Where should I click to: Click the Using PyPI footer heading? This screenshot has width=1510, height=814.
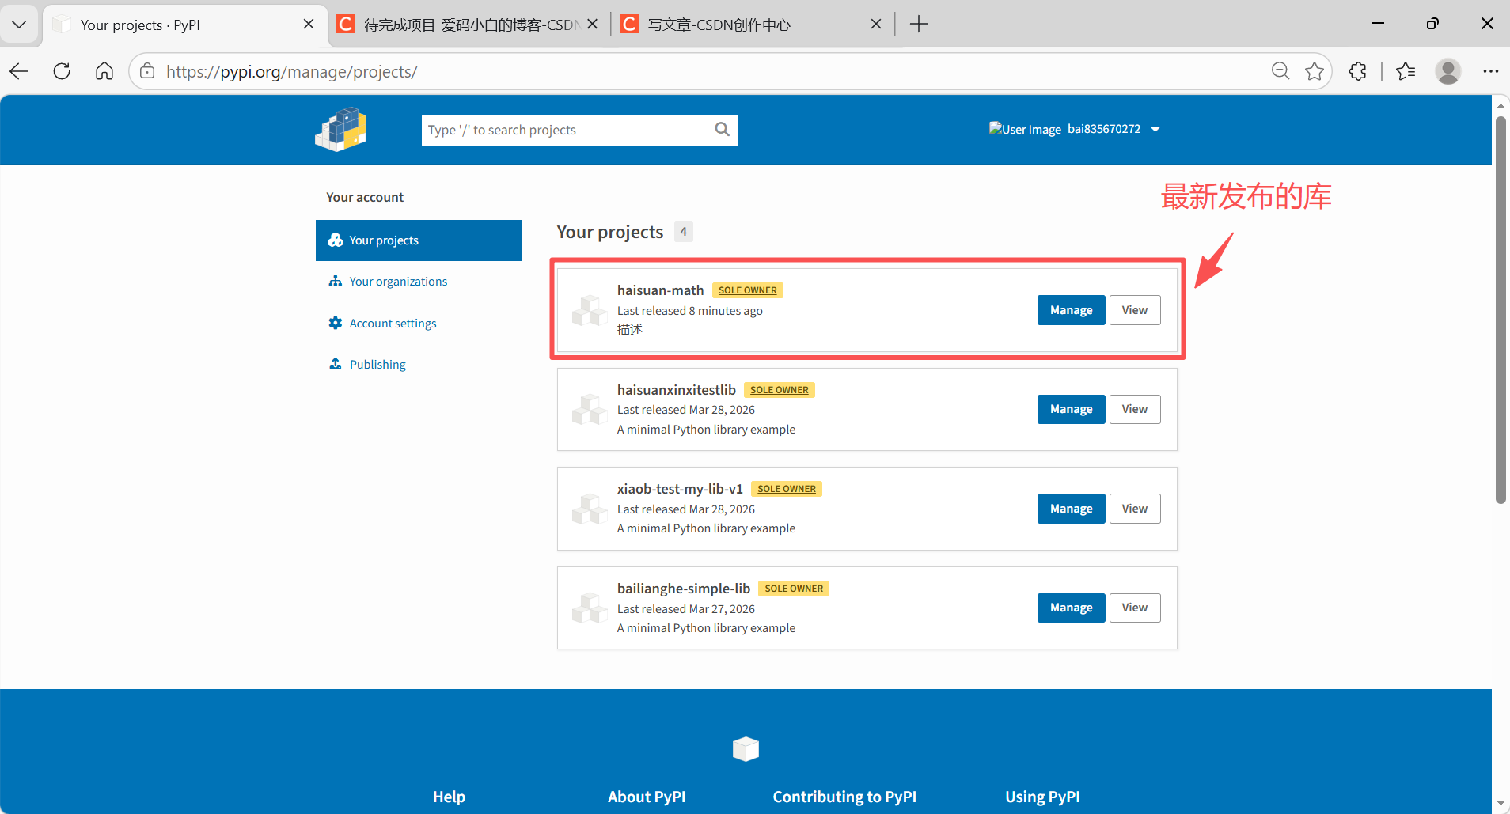click(x=1042, y=797)
